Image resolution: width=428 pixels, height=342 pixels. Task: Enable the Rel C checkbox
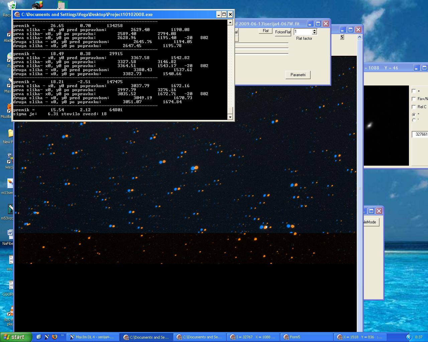(414, 107)
